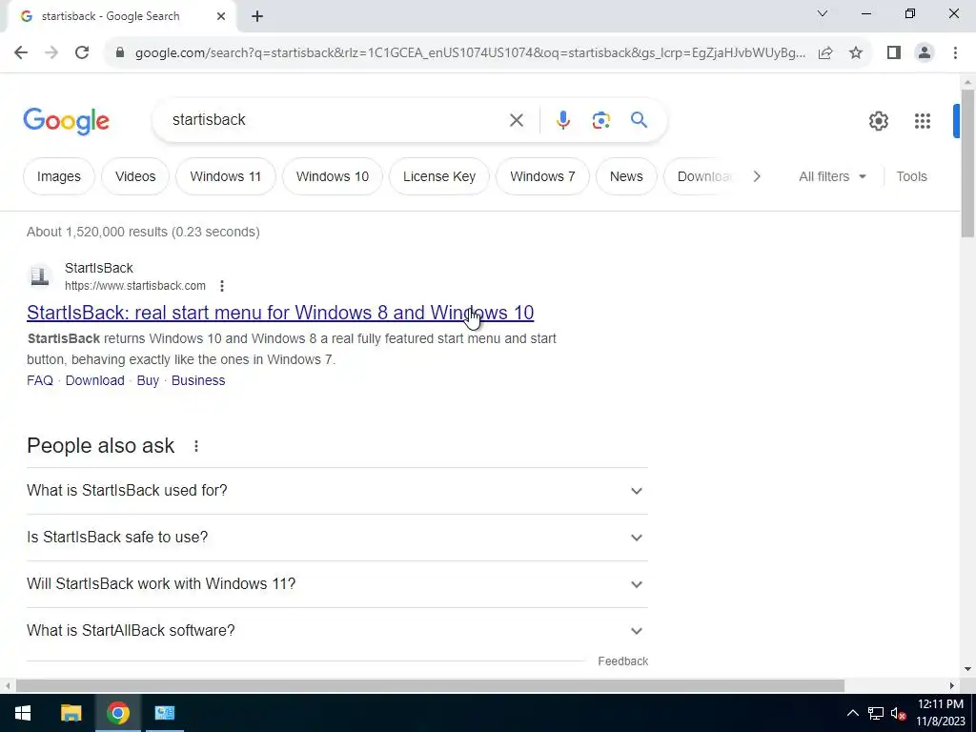
Task: Open the Google apps grid
Action: coord(923,121)
